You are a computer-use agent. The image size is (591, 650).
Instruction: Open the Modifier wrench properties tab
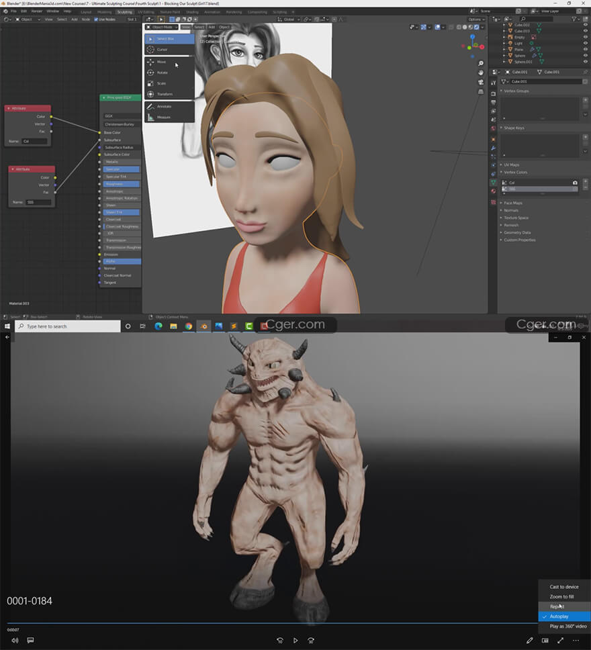[493, 148]
